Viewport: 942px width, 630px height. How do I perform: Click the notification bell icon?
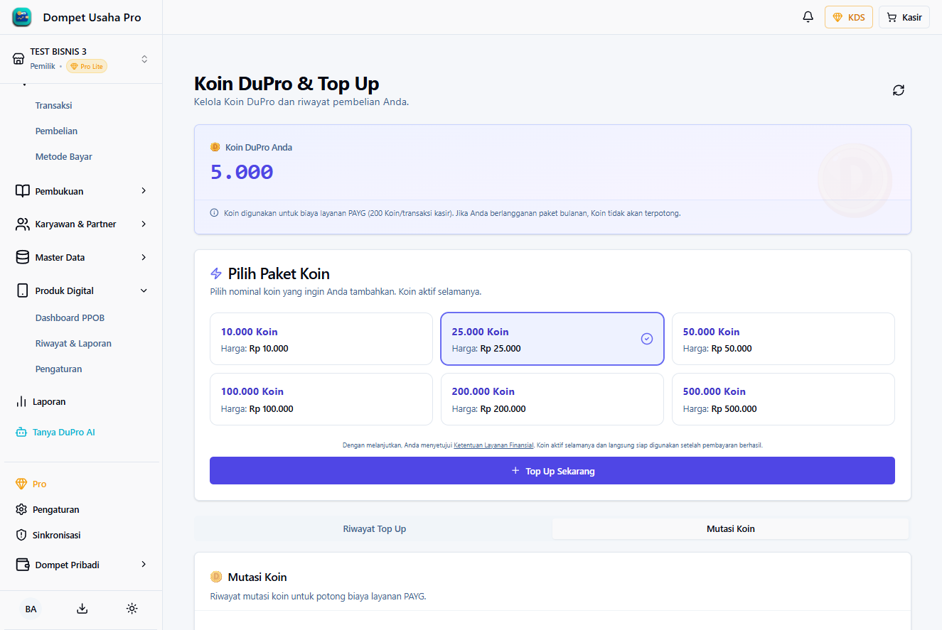point(808,17)
